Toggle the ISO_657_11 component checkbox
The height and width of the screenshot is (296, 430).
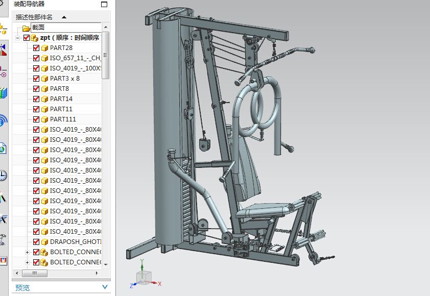[x=36, y=58]
